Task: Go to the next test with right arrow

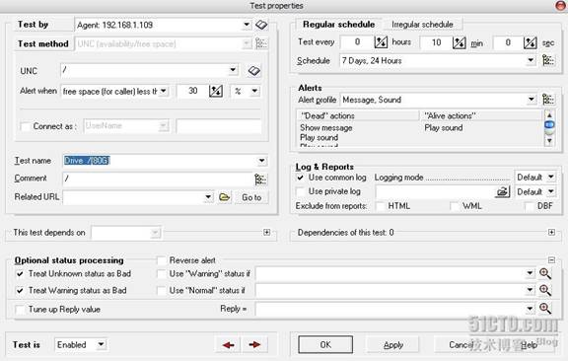Action: [255, 344]
